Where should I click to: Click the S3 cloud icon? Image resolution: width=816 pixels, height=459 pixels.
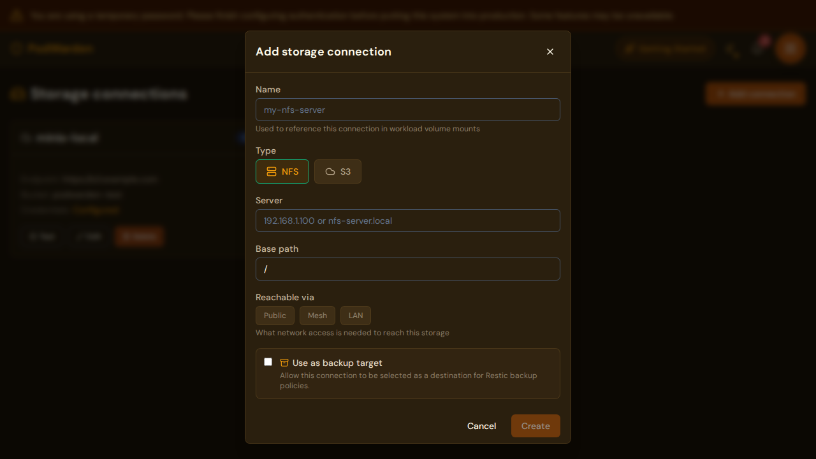(330, 171)
